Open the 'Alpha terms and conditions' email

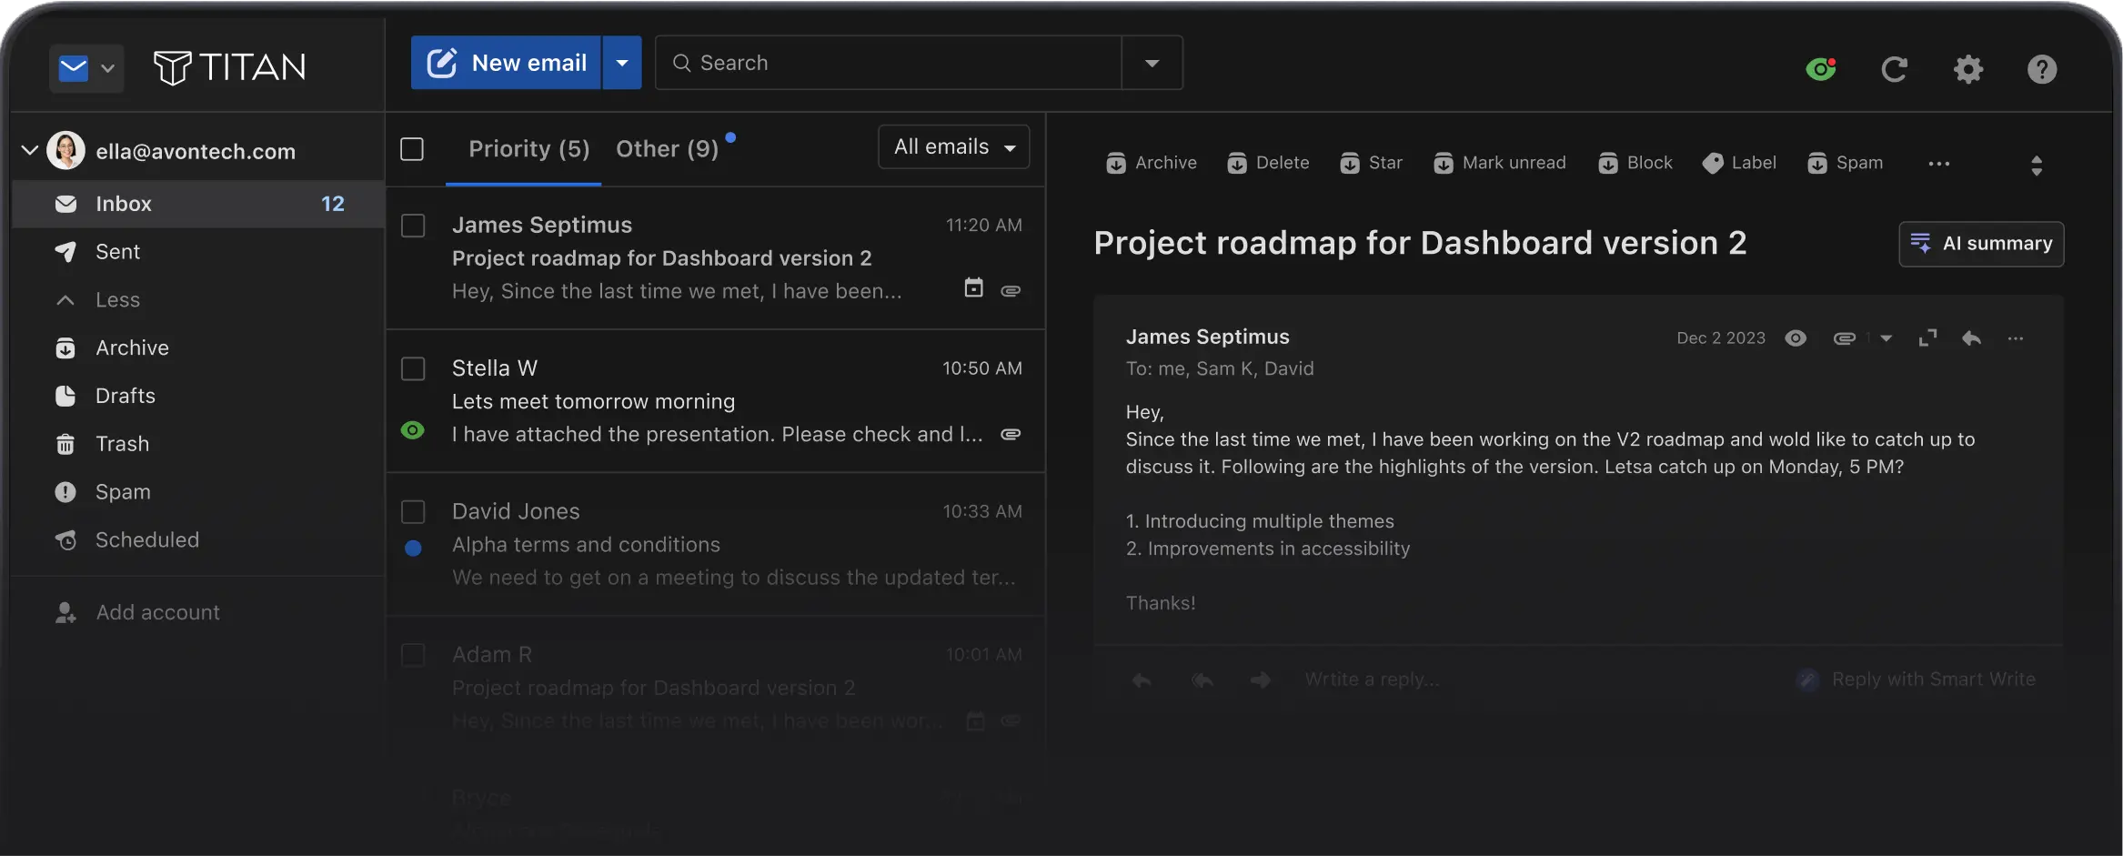(716, 545)
